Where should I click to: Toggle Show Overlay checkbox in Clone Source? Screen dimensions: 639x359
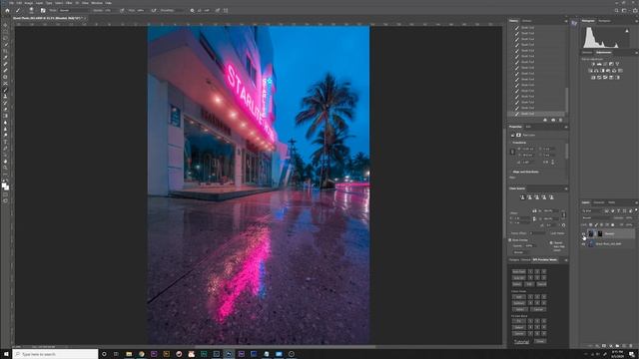(x=510, y=240)
